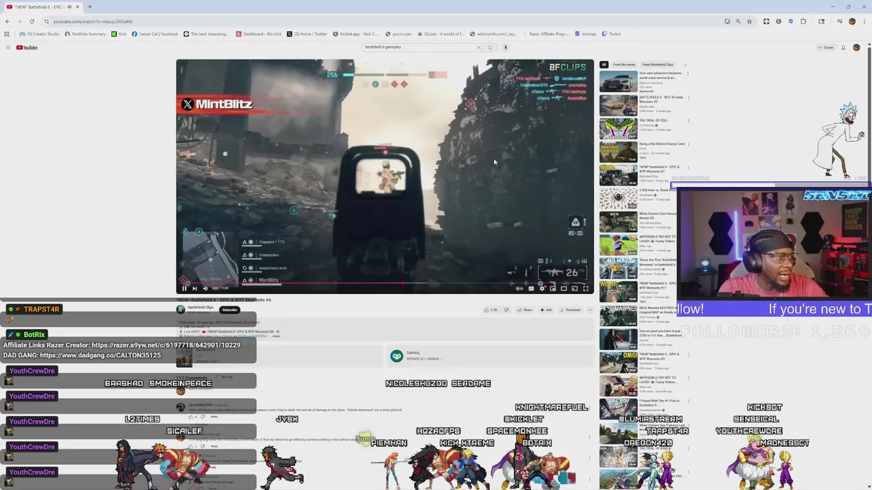
Task: Subscribe to Battlefield Clips
Action: [x=230, y=310]
